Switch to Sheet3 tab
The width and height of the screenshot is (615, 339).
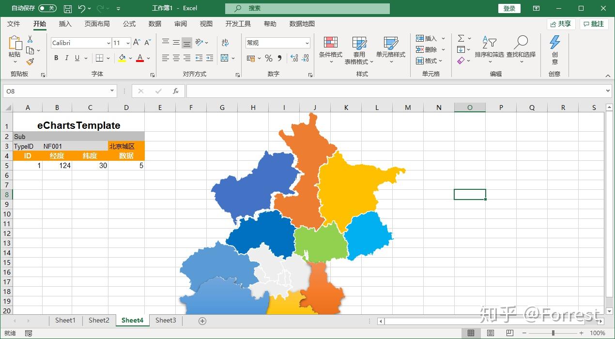[166, 320]
